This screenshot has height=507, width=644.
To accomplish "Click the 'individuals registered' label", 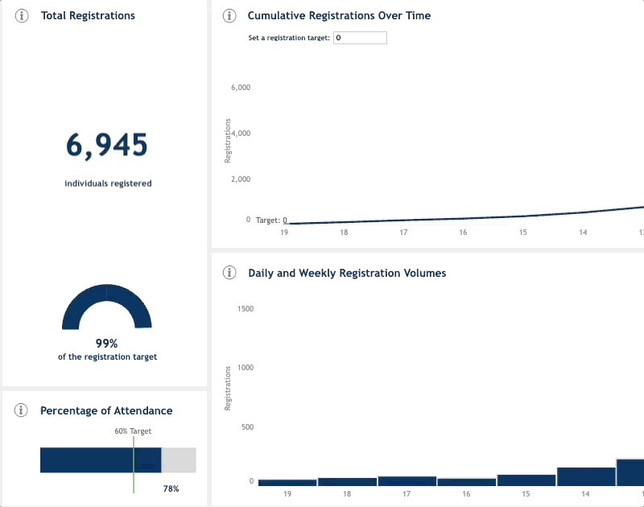I will (108, 183).
